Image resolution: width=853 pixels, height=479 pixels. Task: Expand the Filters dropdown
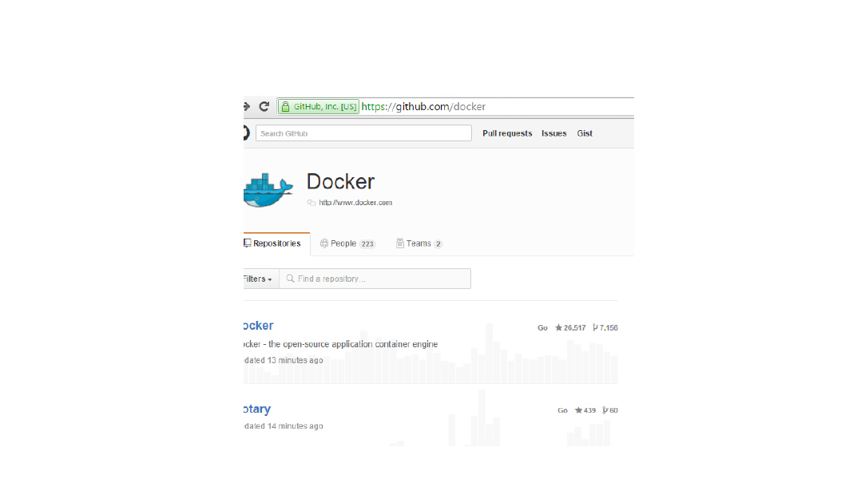coord(261,279)
